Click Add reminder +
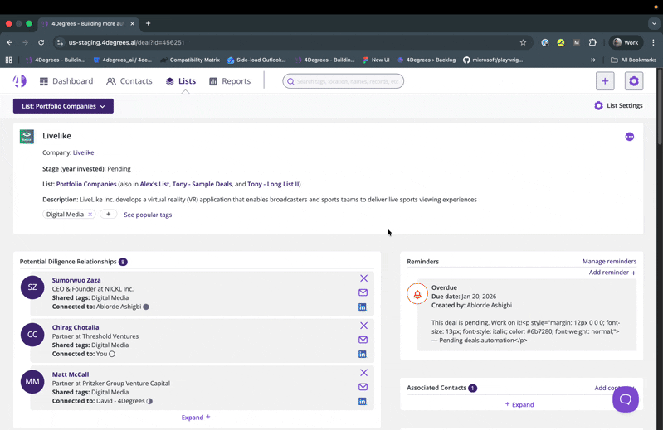 tap(612, 273)
